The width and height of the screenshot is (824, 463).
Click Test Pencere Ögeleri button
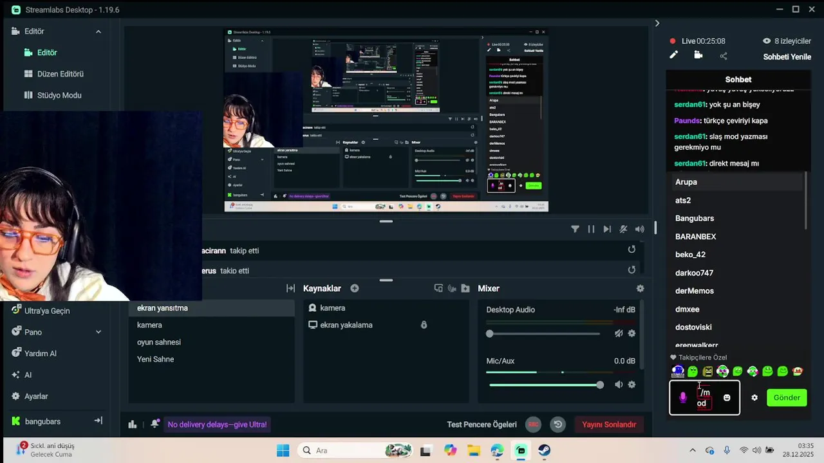[482, 424]
